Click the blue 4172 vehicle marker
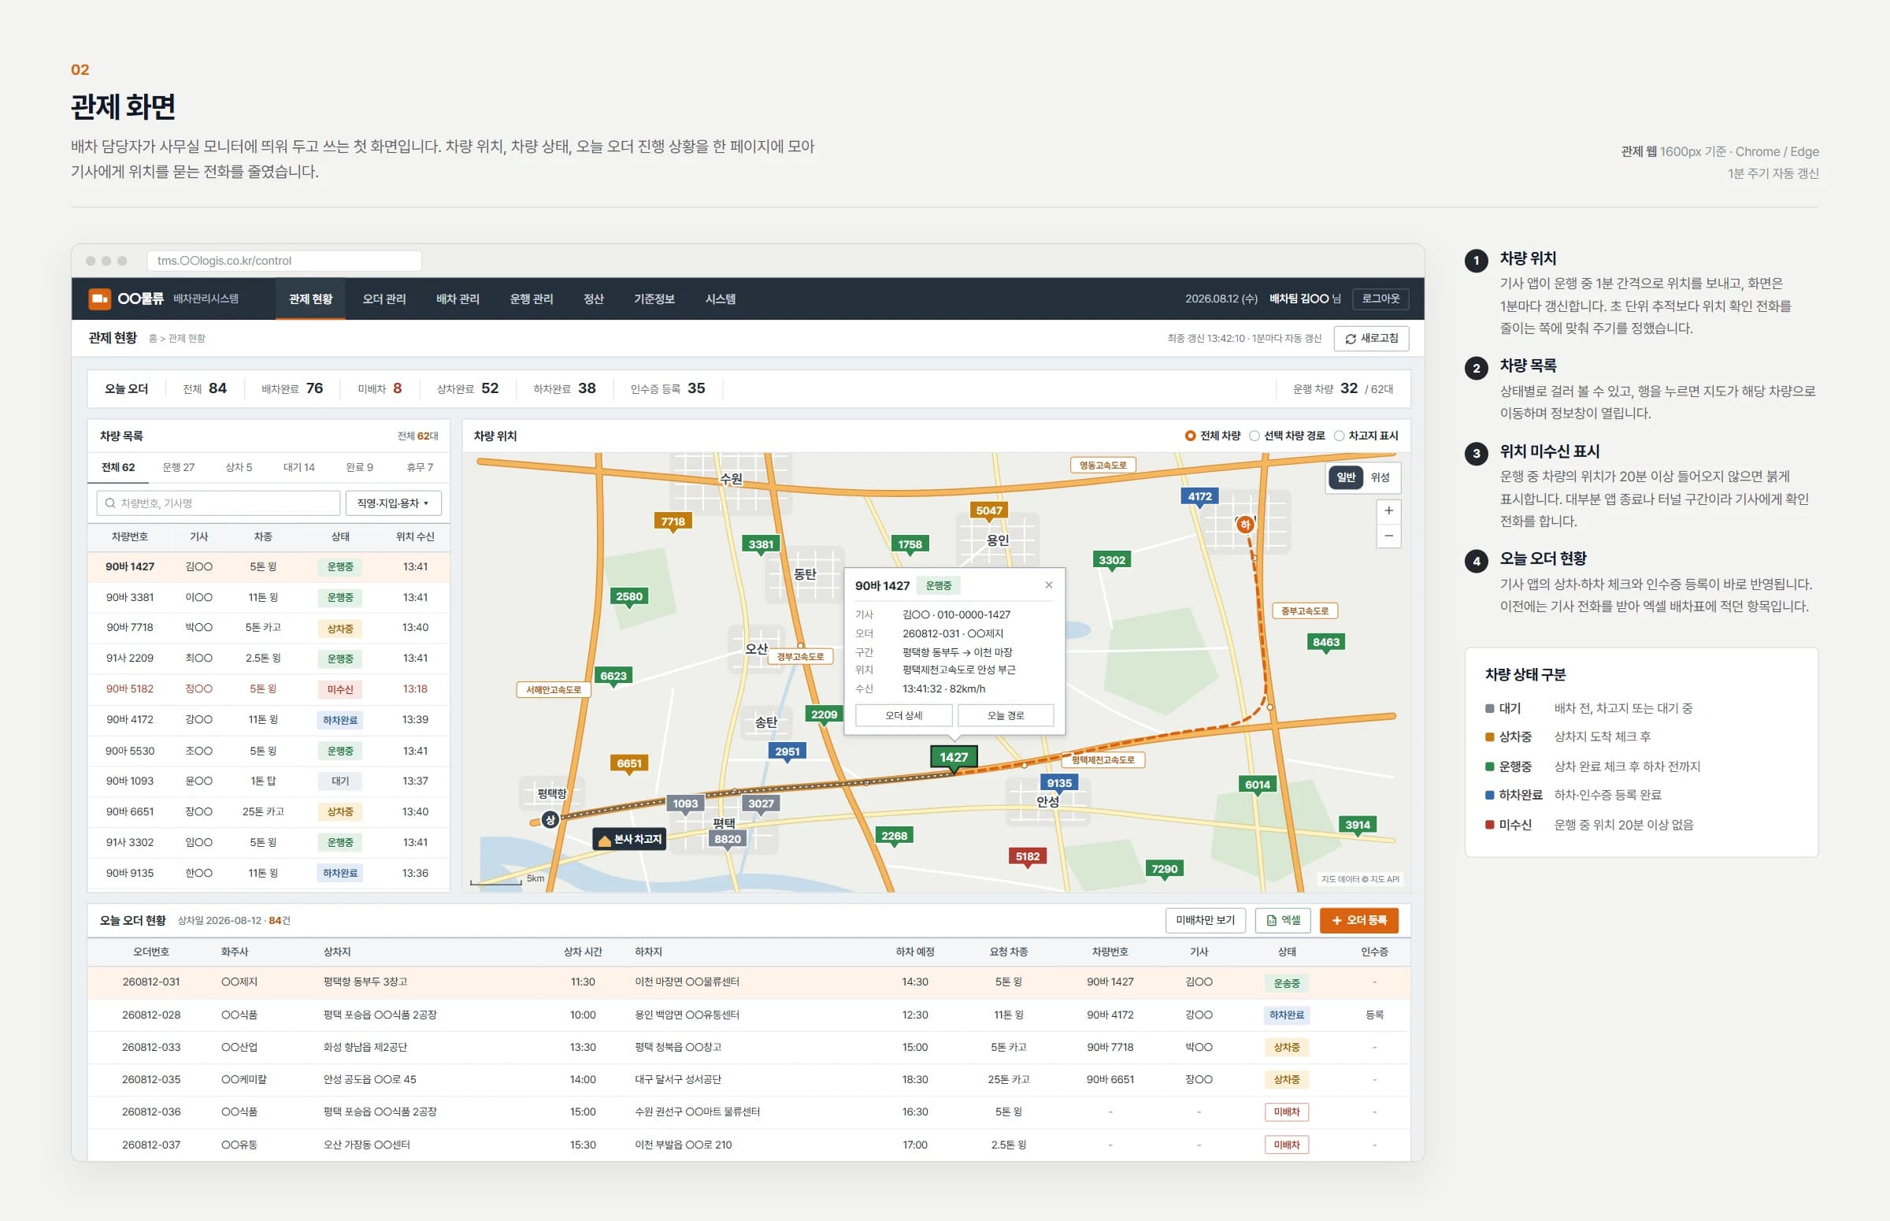1890x1221 pixels. [1199, 497]
